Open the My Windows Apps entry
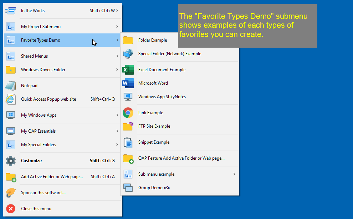The width and height of the screenshot is (353, 219). [62, 115]
